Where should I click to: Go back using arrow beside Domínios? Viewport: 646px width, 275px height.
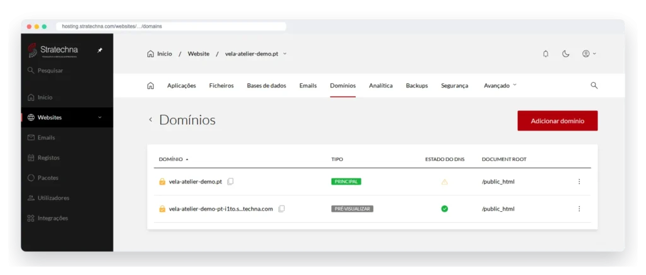[150, 120]
